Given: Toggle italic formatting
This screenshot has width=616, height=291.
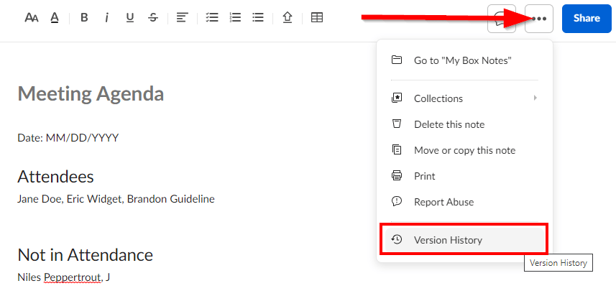Looking at the screenshot, I should click(x=106, y=18).
